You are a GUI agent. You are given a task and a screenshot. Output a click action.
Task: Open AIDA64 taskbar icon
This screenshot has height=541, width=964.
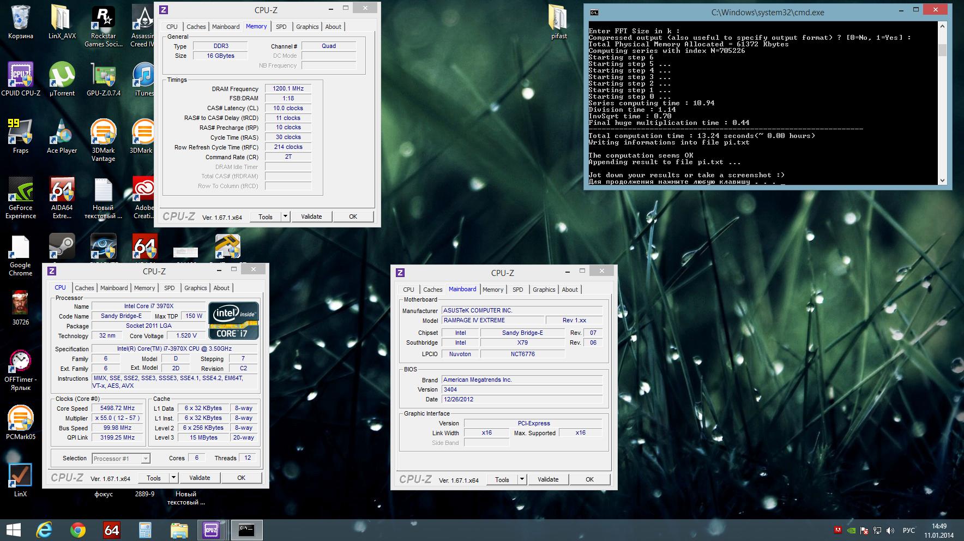(111, 530)
